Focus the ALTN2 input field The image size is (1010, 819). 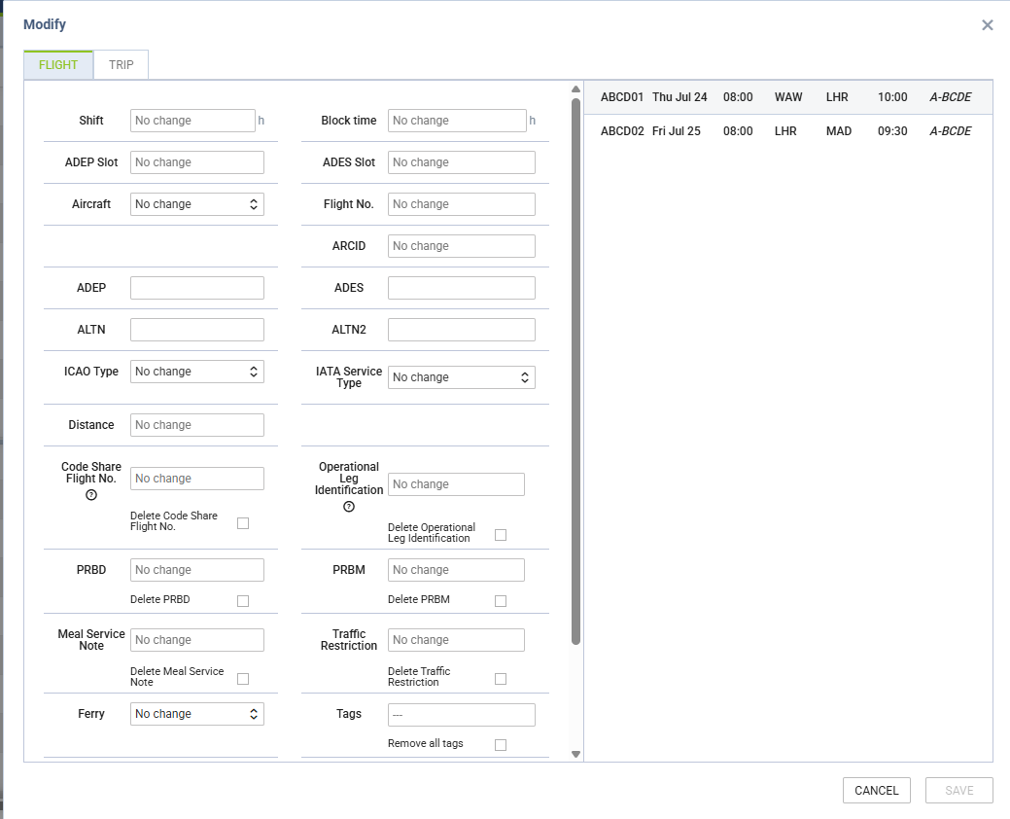pos(461,330)
